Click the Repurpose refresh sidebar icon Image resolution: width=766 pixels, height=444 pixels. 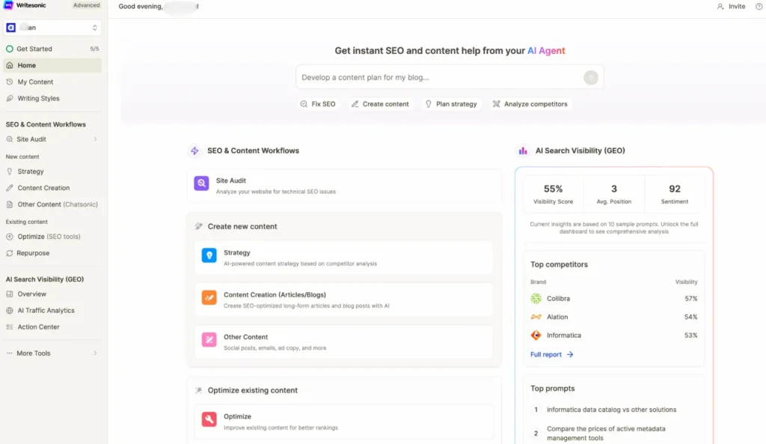9,253
